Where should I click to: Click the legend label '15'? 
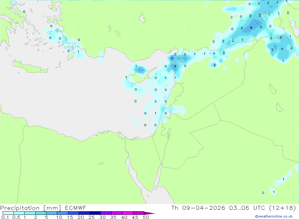(x=70, y=217)
